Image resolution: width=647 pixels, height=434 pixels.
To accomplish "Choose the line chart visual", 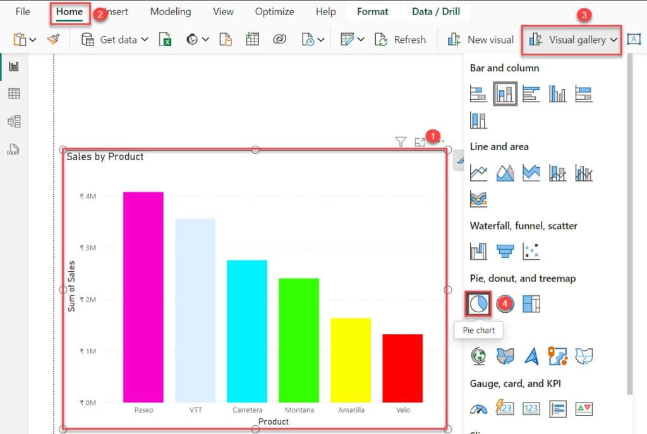I will click(479, 173).
